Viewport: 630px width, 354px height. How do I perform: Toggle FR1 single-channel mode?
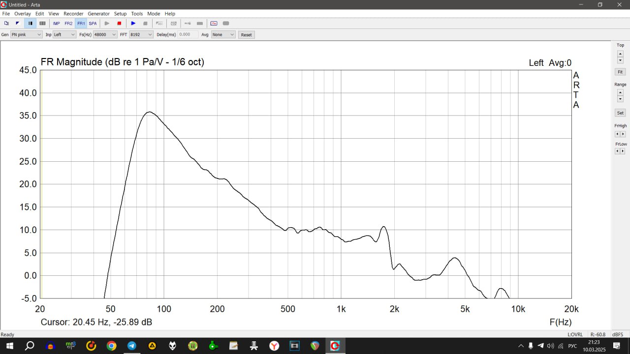click(x=81, y=23)
